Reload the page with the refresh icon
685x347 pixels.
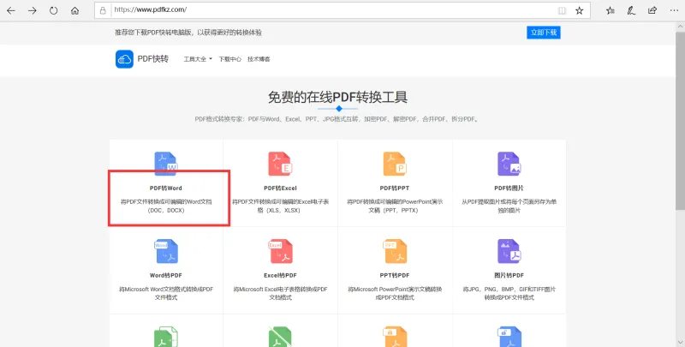[x=53, y=10]
